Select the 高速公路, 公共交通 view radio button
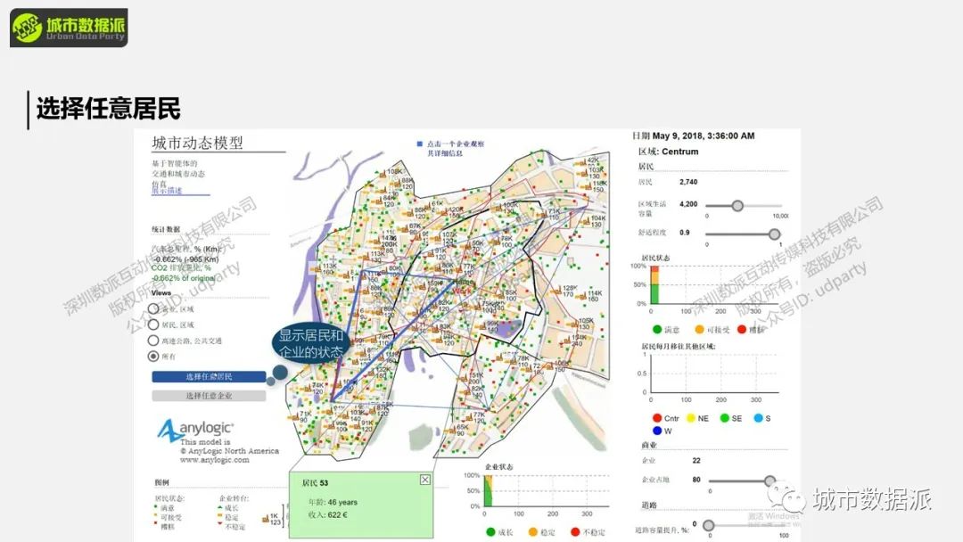 [x=153, y=341]
